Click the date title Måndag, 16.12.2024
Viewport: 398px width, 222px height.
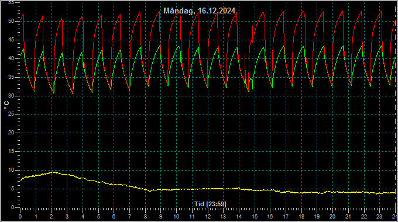(199, 11)
